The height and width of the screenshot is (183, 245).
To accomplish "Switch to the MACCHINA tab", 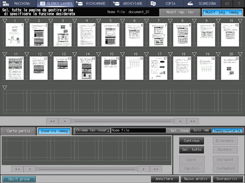I will click(18, 3).
